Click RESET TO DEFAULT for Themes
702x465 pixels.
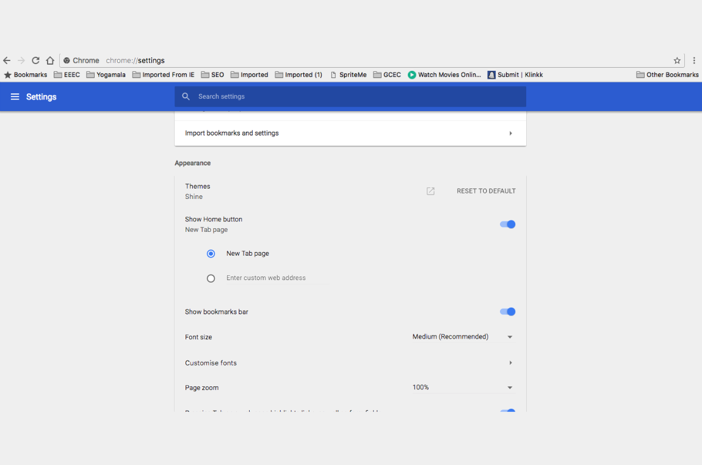(x=486, y=191)
